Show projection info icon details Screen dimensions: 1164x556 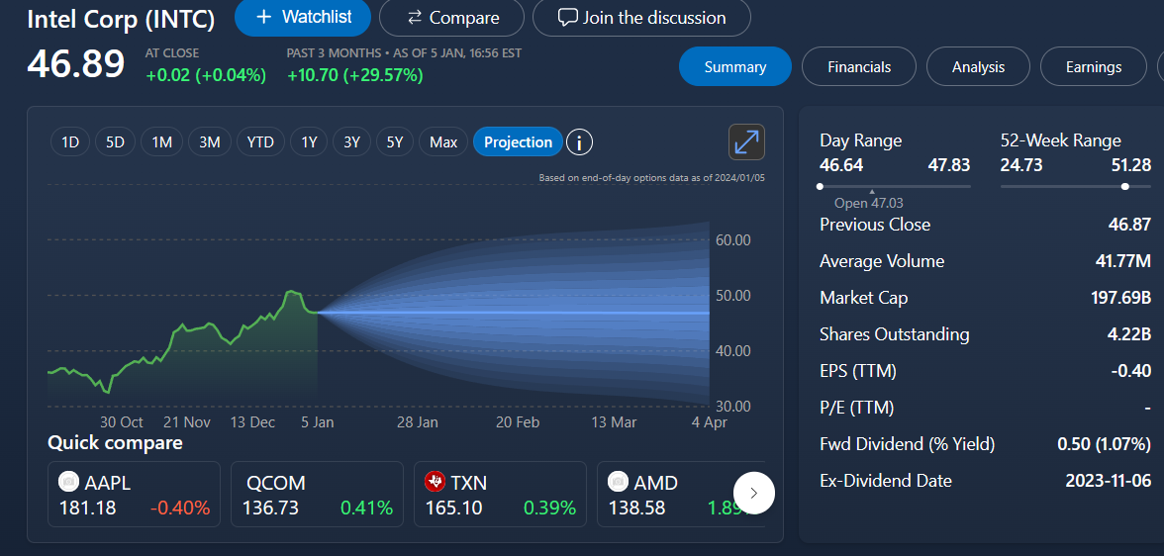[x=579, y=141]
